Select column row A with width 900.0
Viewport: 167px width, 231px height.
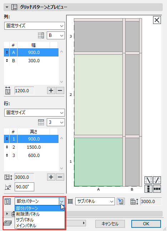click(x=31, y=53)
